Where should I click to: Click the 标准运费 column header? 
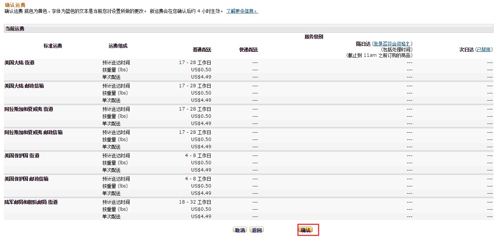53,46
